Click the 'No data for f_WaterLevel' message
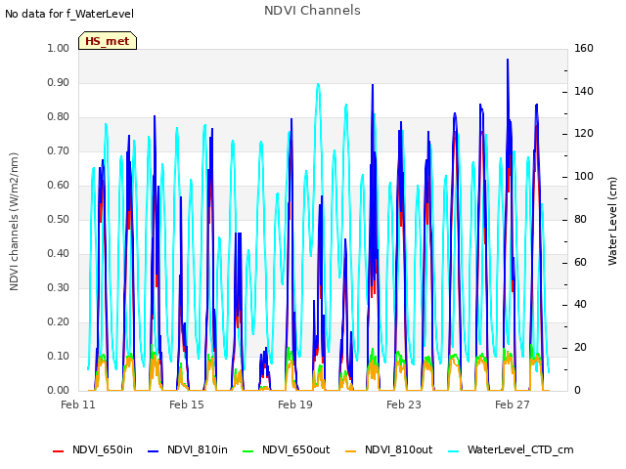The image size is (626, 469). point(69,14)
